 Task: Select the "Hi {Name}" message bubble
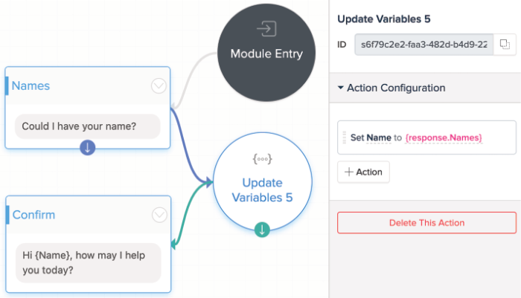88,262
